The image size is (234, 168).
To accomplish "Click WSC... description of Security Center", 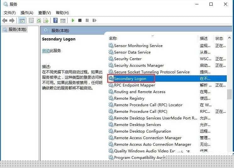I will pyautogui.click(x=205, y=59).
